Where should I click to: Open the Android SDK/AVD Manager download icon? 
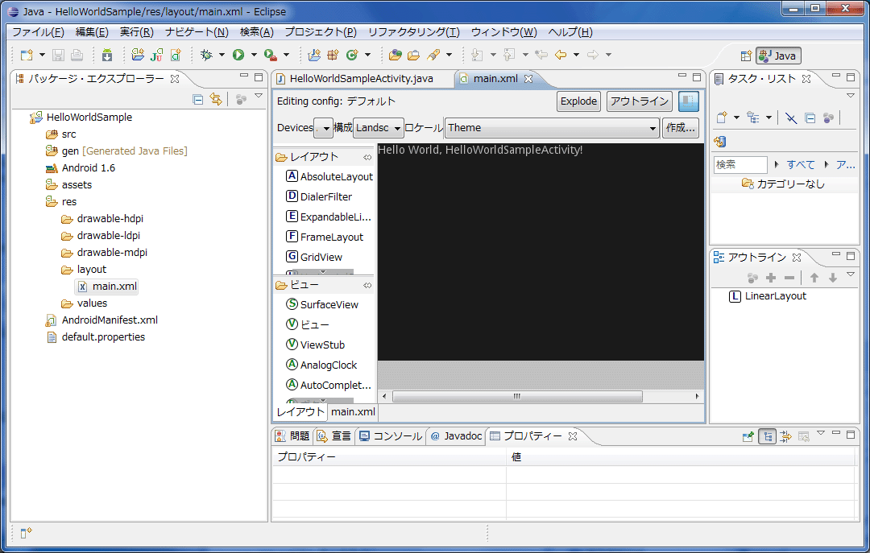107,55
